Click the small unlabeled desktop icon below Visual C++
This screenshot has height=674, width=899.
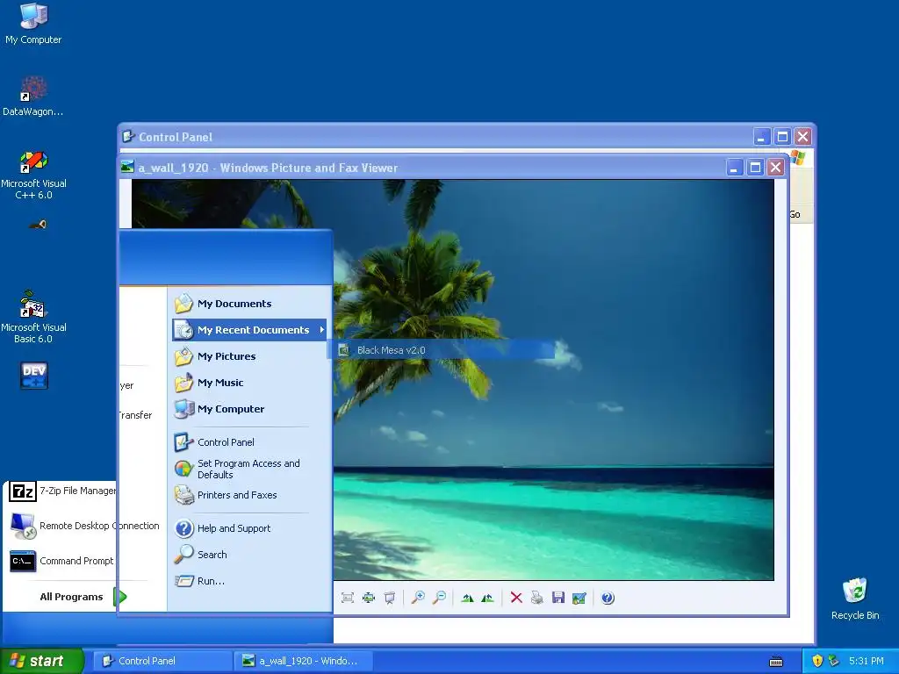(38, 224)
